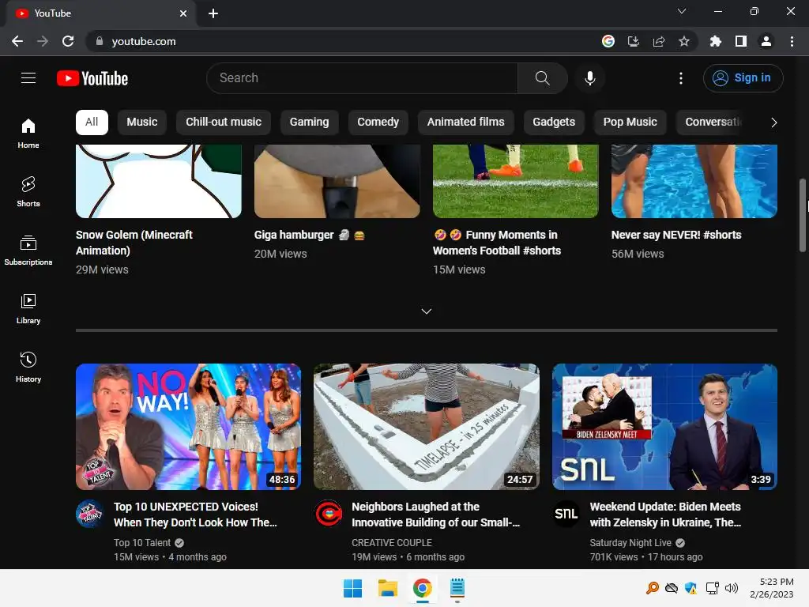Select the All category chip

(x=92, y=123)
